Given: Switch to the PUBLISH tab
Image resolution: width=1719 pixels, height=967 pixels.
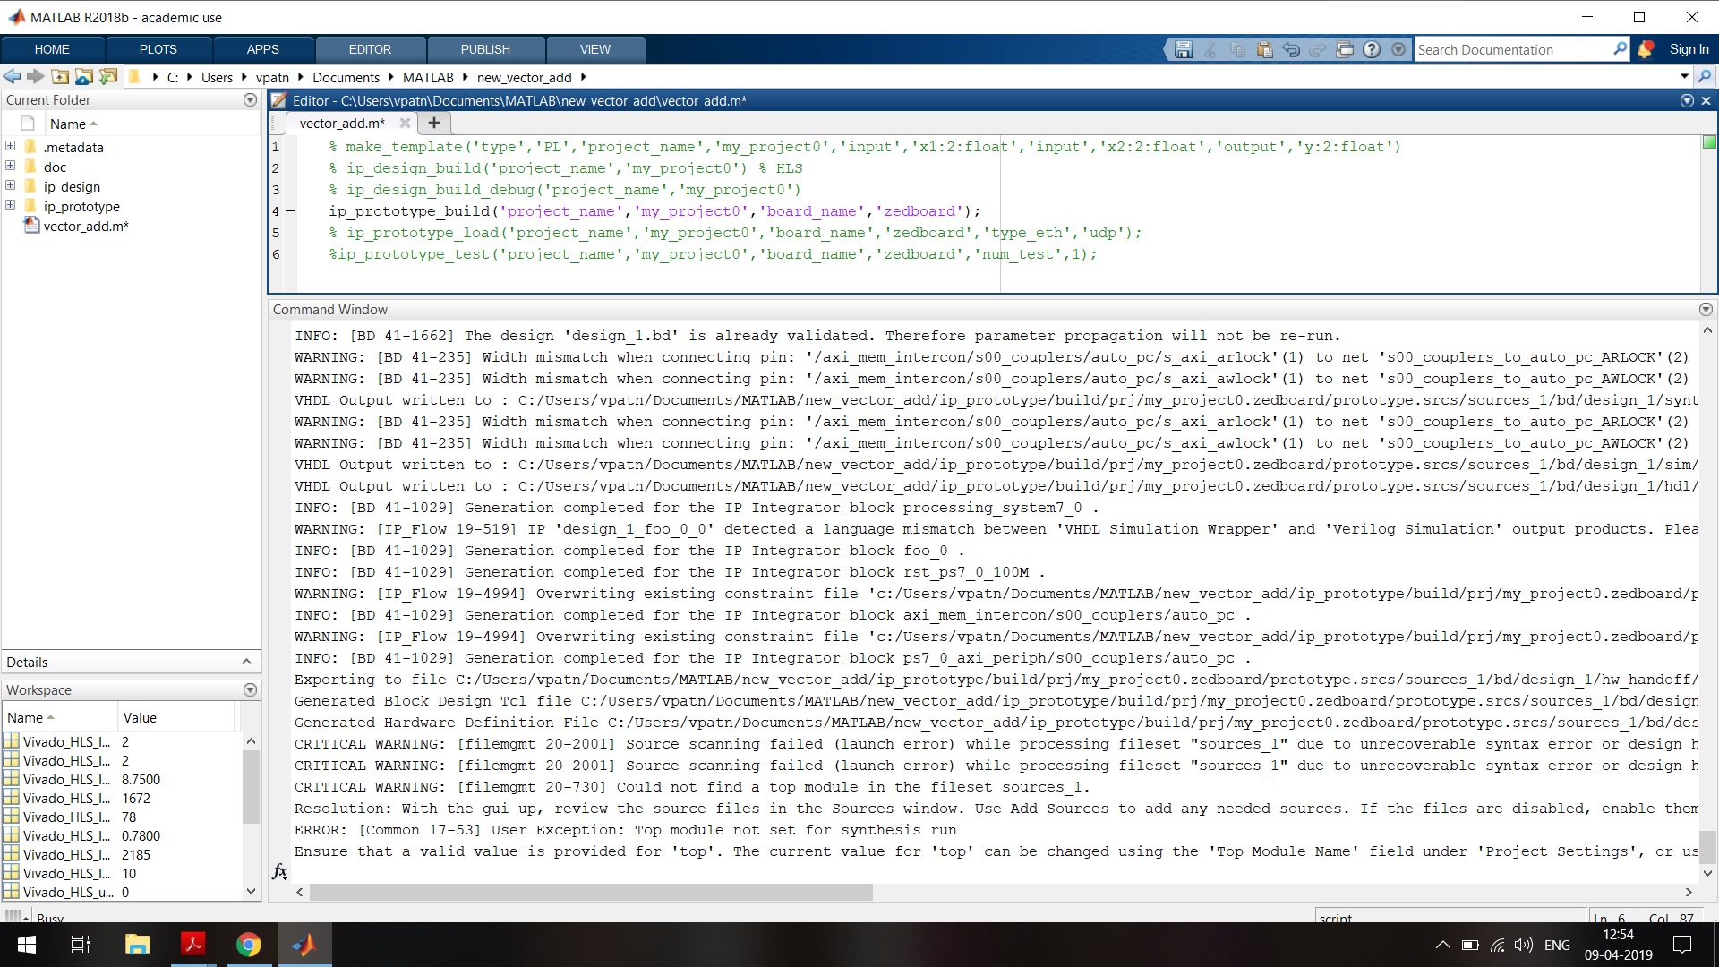Looking at the screenshot, I should [485, 49].
